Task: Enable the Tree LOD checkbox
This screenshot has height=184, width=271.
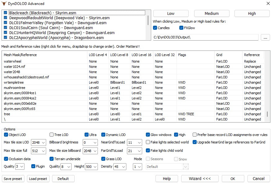Action: 51,135
